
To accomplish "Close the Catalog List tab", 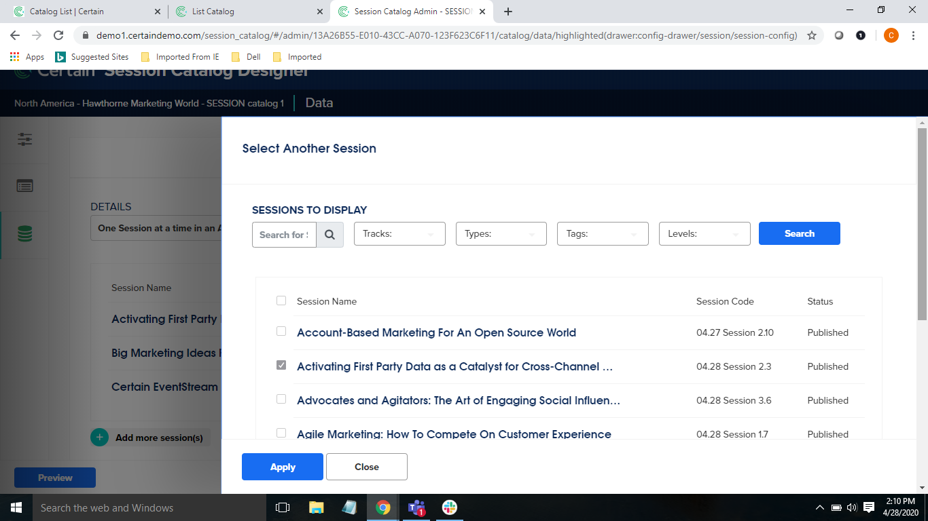I will pyautogui.click(x=157, y=12).
